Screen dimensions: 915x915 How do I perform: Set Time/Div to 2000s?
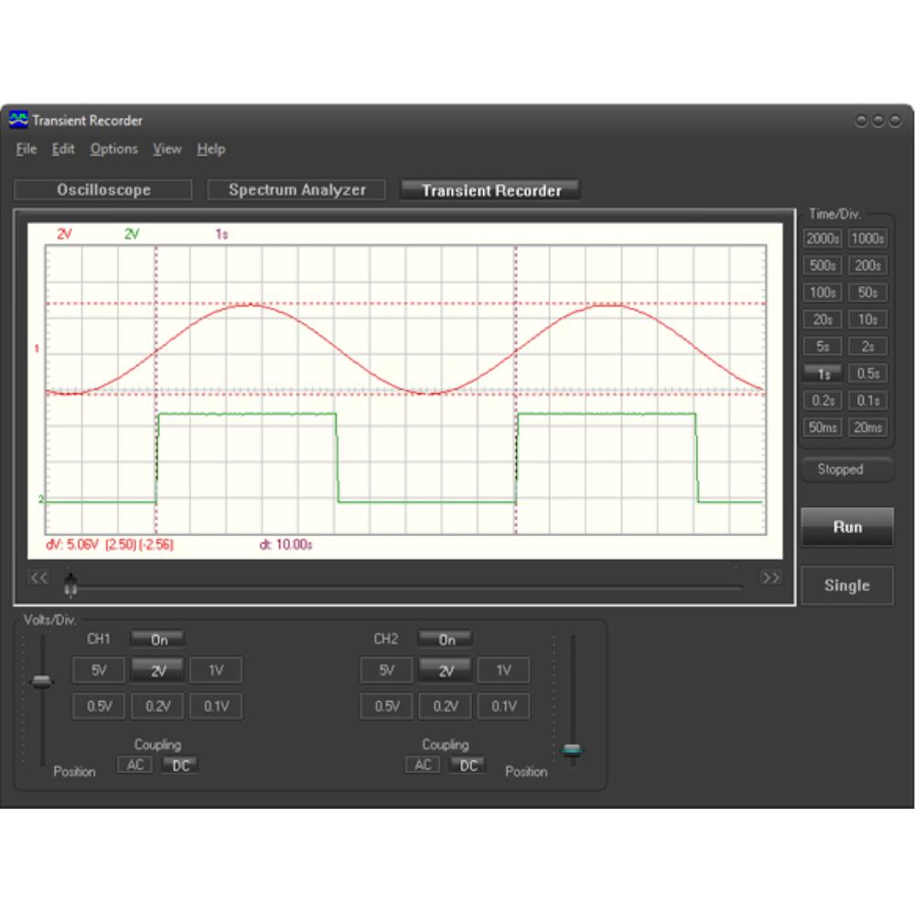point(823,239)
